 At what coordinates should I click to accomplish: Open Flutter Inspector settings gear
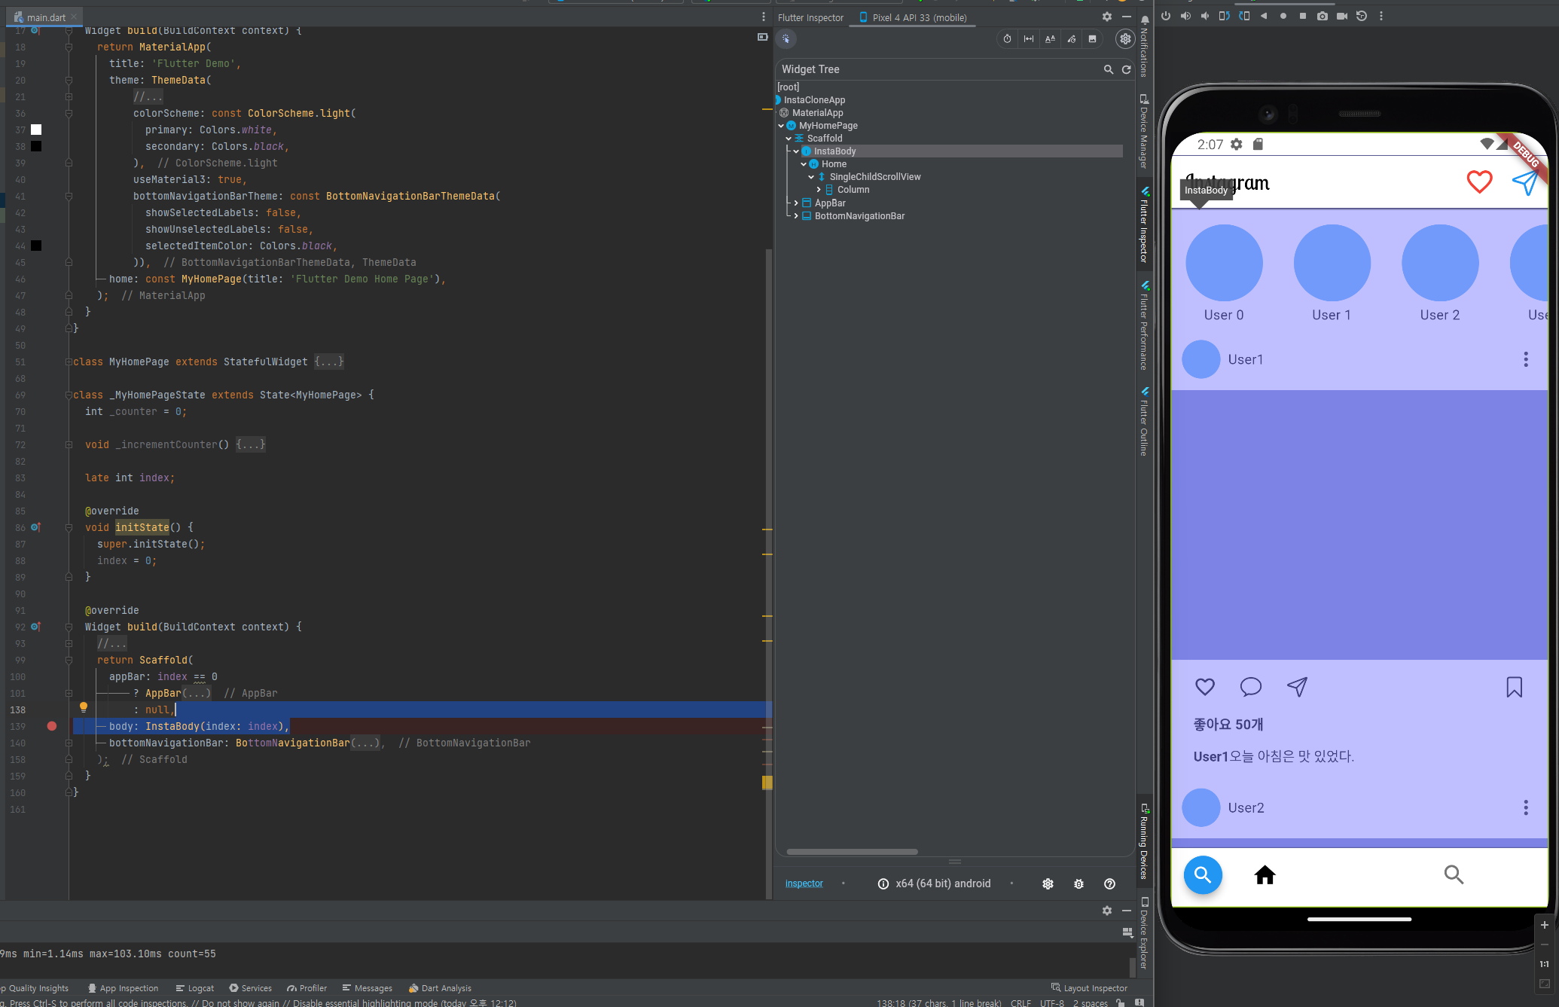1125,39
